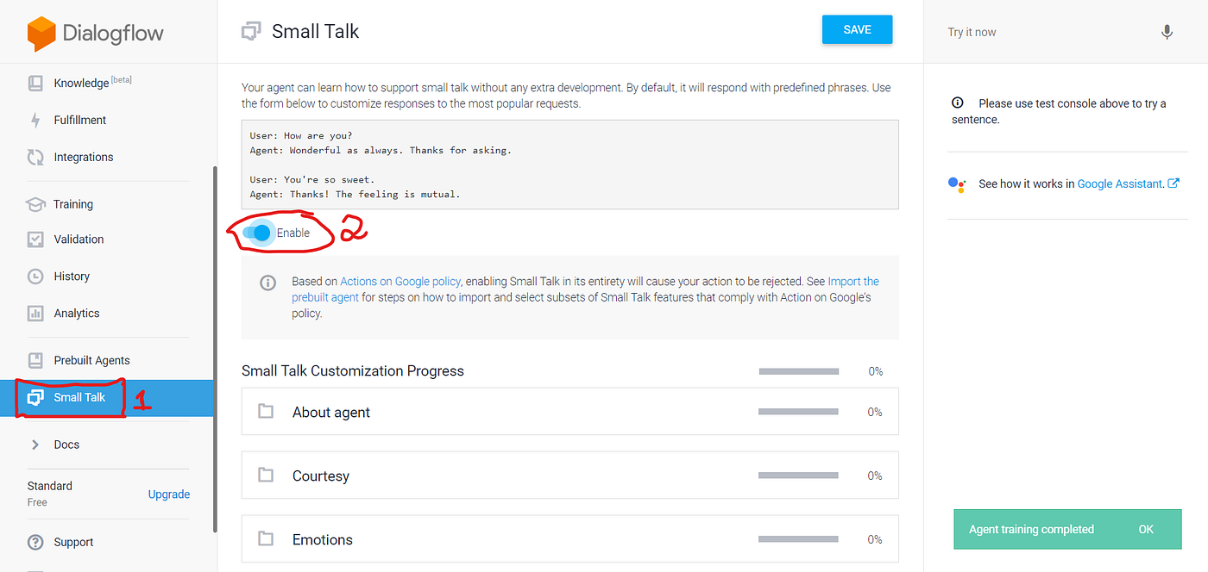
Task: Select the Training icon in sidebar
Action: (35, 204)
